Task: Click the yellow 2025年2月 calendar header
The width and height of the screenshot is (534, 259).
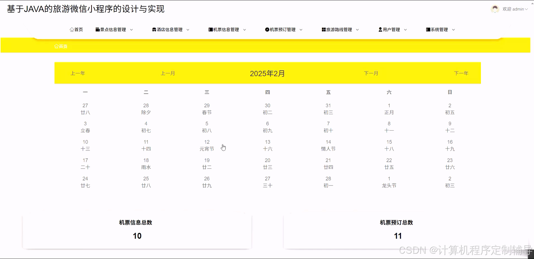Action: (x=267, y=73)
